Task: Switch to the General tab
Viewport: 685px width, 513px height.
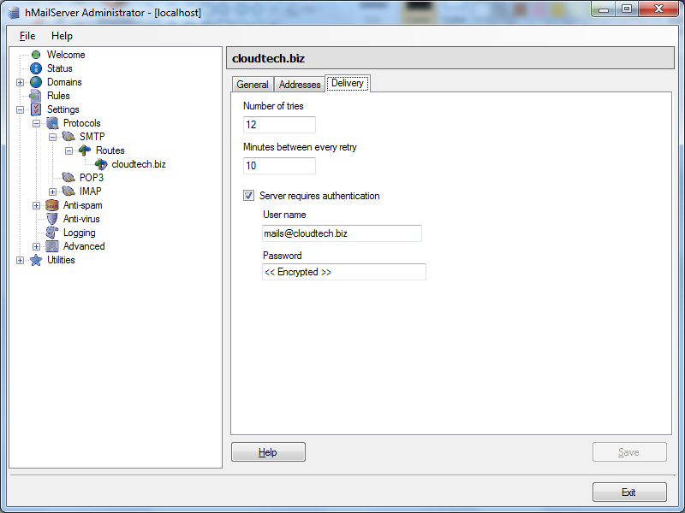Action: tap(253, 84)
